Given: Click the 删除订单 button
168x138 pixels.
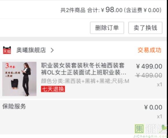Looking at the screenshot, I should coord(107,28).
